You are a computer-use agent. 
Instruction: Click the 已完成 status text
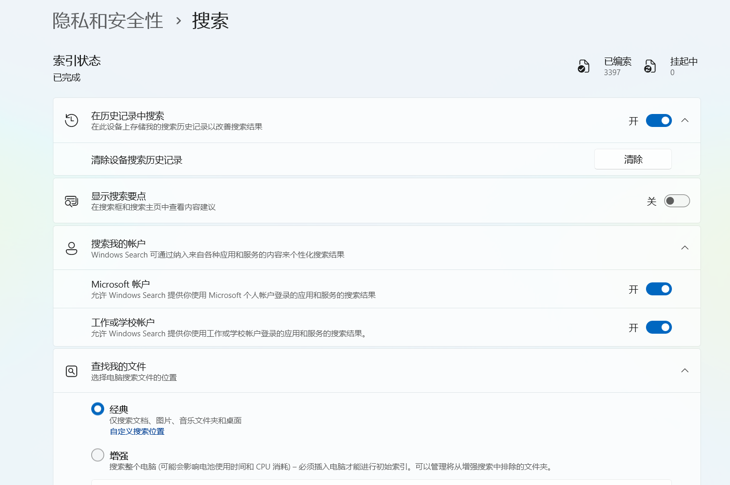pos(67,78)
